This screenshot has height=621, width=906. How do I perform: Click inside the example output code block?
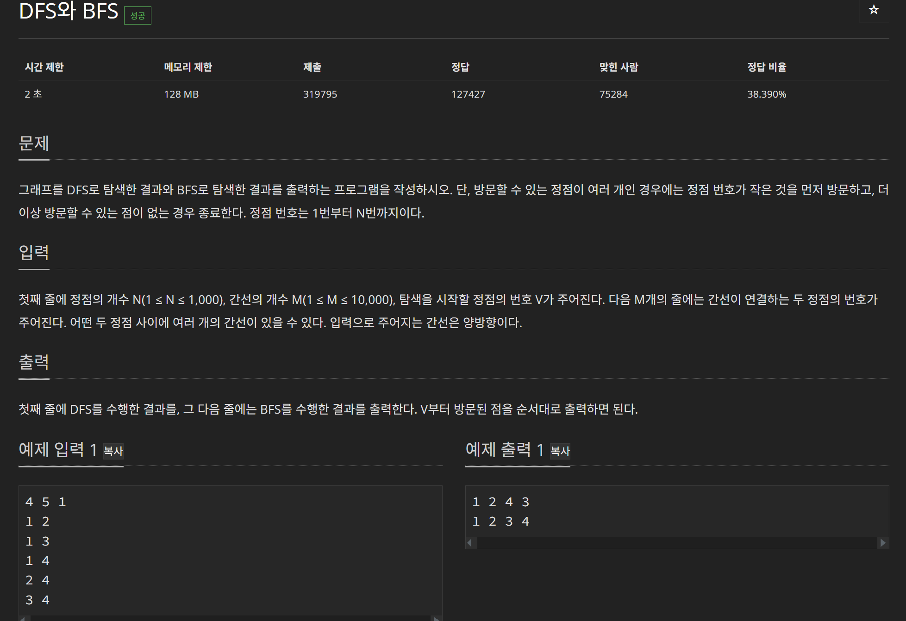point(676,511)
